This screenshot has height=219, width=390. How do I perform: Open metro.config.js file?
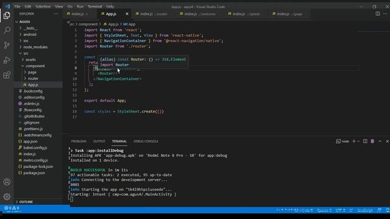(x=38, y=160)
